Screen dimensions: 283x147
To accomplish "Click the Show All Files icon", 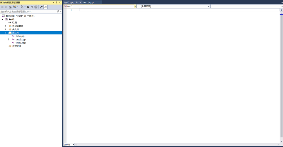I will tap(36, 7).
